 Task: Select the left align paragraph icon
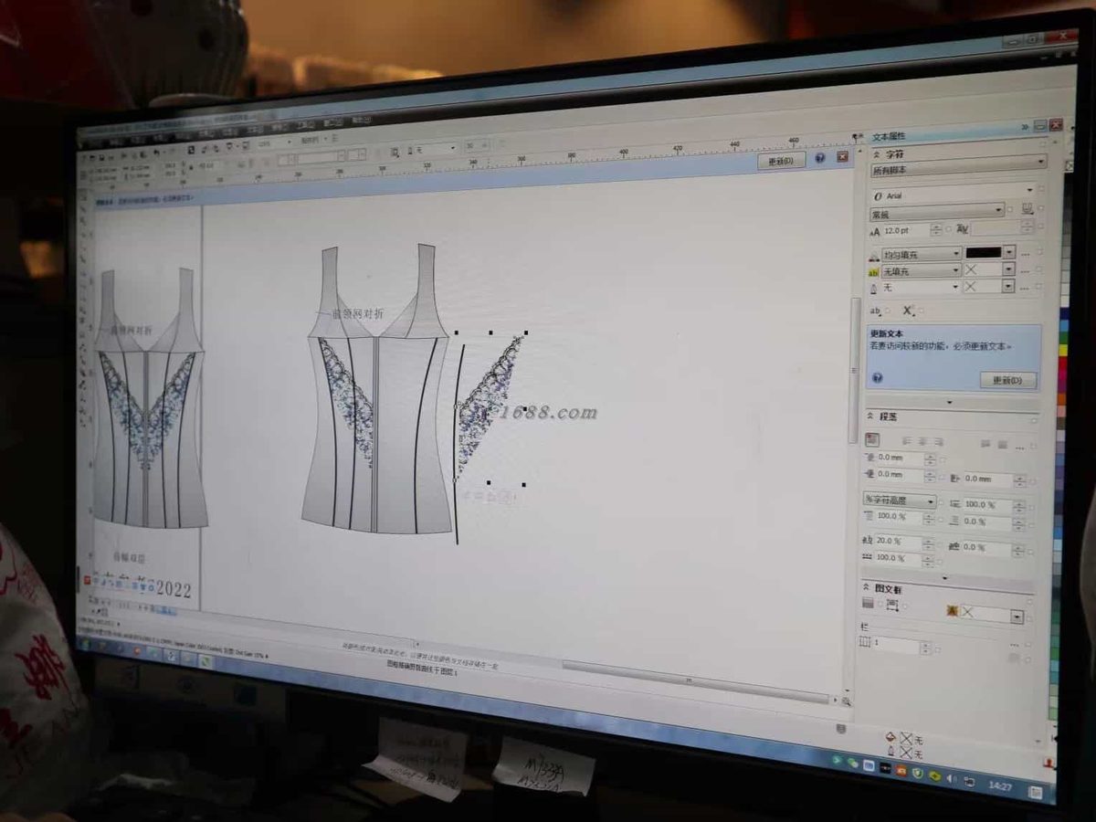[x=906, y=441]
